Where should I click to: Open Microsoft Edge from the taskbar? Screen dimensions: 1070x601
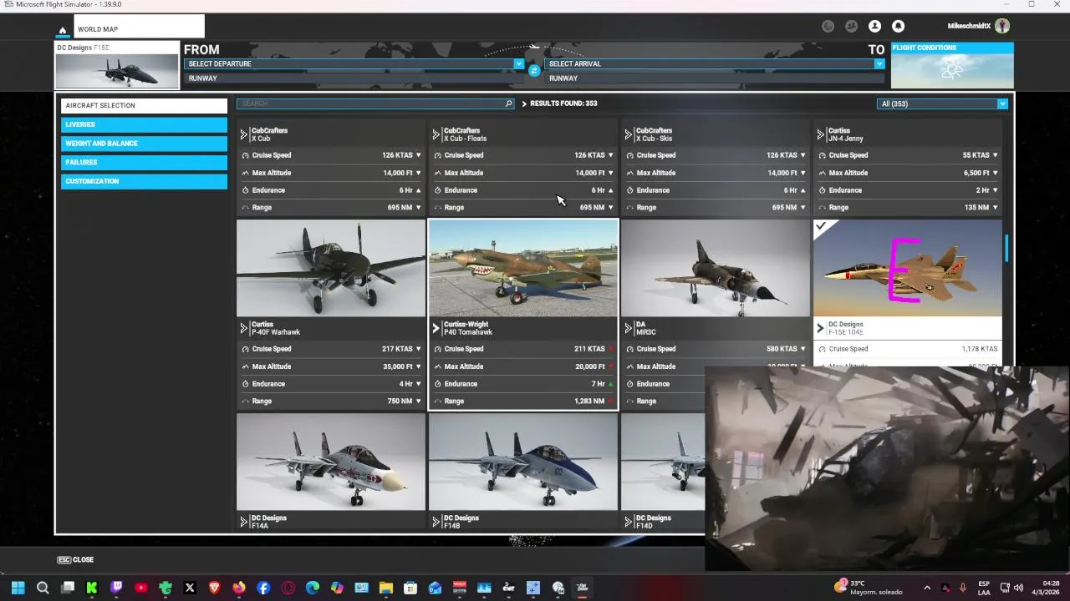[313, 588]
